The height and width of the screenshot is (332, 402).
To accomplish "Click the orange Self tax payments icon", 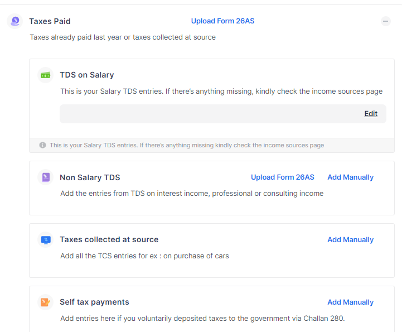I will [45, 302].
